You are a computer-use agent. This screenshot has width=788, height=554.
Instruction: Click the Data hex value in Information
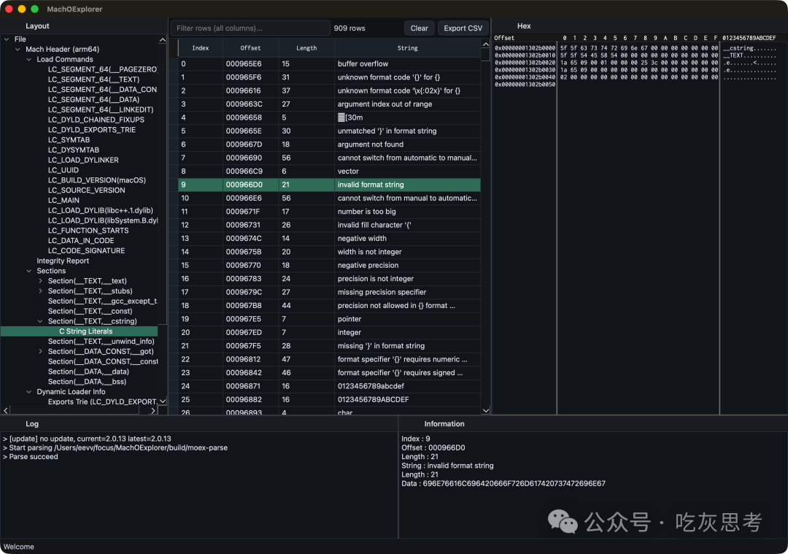coord(514,484)
